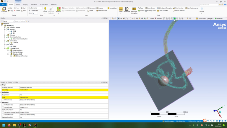Open Firefox from the taskbar

pyautogui.click(x=9, y=125)
